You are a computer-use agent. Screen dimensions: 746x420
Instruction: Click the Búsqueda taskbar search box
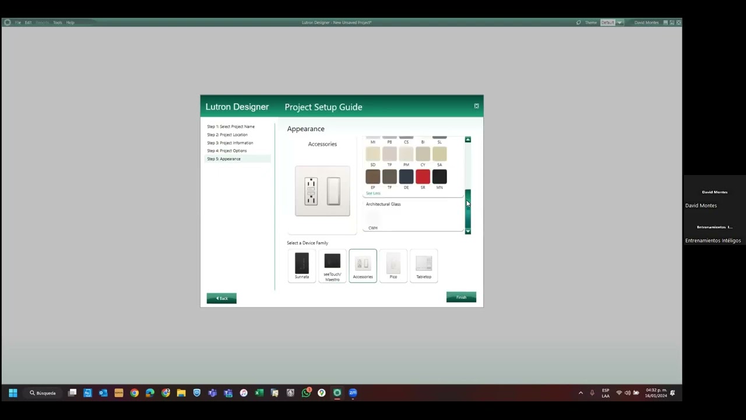tap(43, 393)
